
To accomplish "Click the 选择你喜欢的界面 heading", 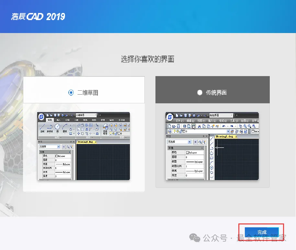I will (148, 59).
